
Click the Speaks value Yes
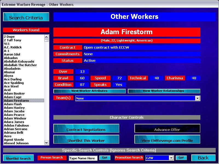119,85
